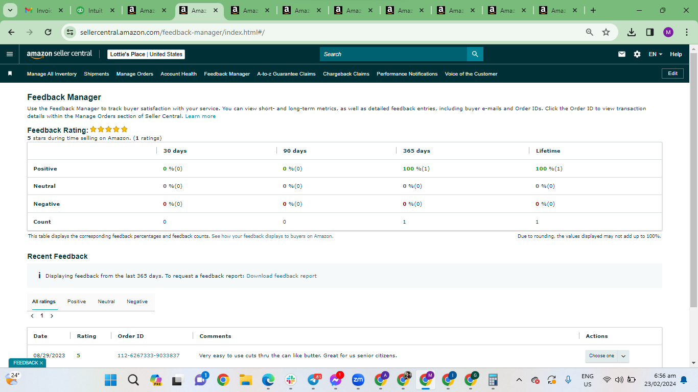Close the FEEDBACK widget with its X
Viewport: 698px width, 392px height.
(x=41, y=363)
